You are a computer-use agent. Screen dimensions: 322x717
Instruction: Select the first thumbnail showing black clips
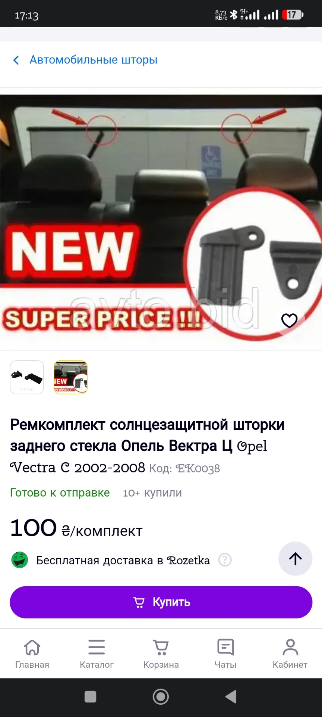pyautogui.click(x=27, y=377)
